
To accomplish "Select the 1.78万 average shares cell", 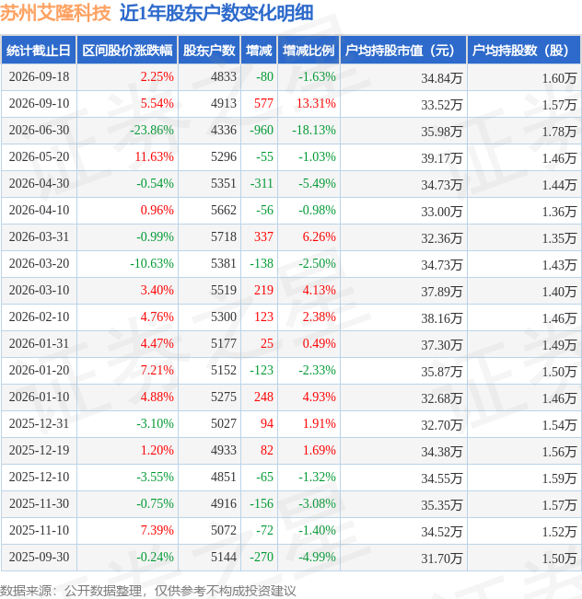I will tap(559, 132).
